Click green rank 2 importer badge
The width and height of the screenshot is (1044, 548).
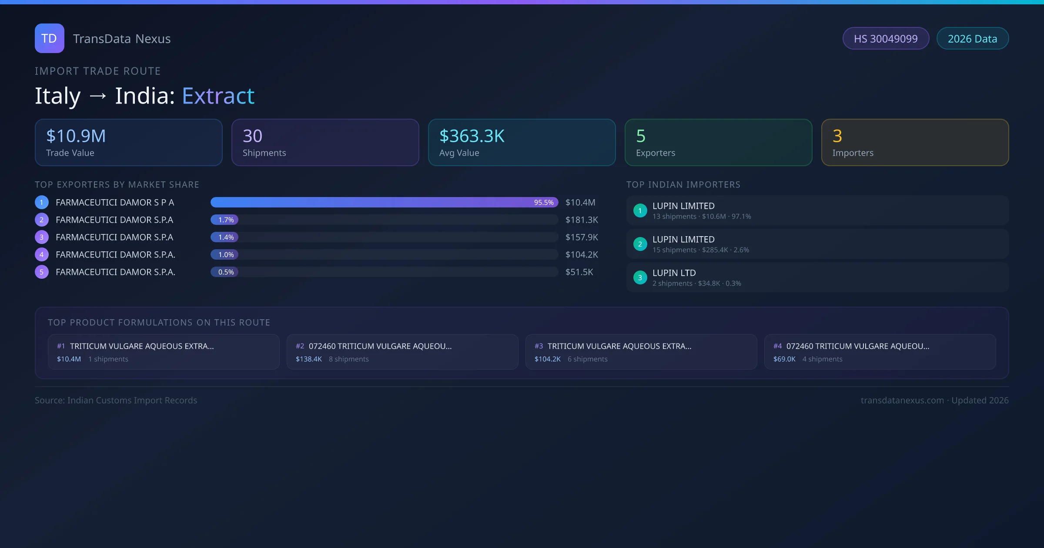coord(640,244)
